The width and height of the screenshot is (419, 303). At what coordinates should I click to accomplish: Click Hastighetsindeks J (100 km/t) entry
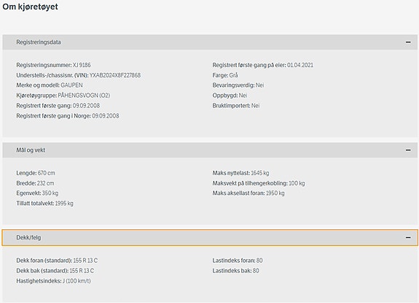(53, 281)
